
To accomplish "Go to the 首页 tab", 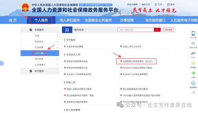I will (x=13, y=20).
